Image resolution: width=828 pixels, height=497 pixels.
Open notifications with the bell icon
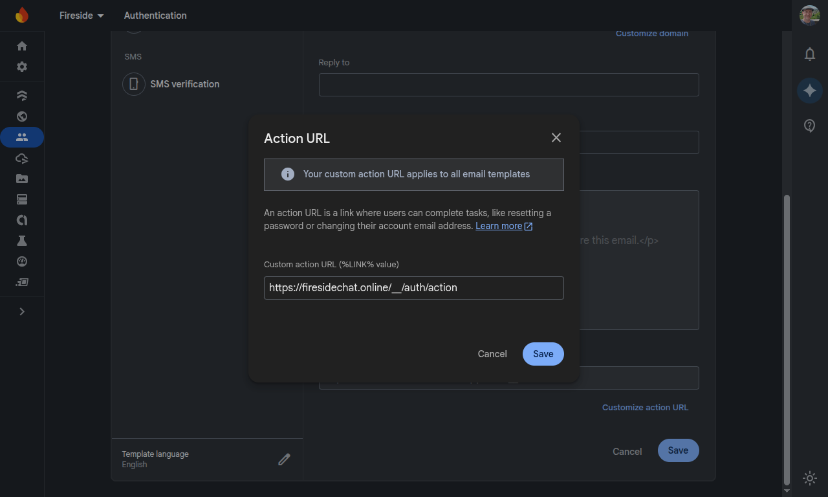(x=809, y=54)
